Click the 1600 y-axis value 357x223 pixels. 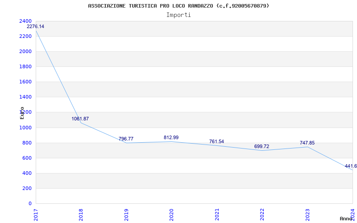click(25, 82)
